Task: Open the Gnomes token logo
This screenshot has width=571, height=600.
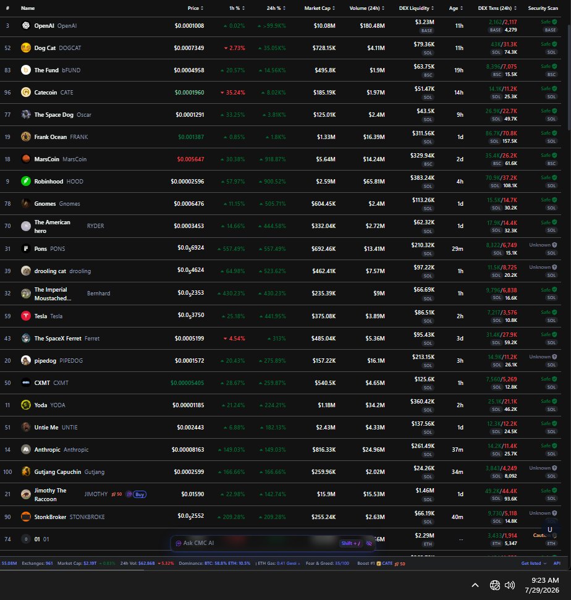Action: click(x=25, y=203)
